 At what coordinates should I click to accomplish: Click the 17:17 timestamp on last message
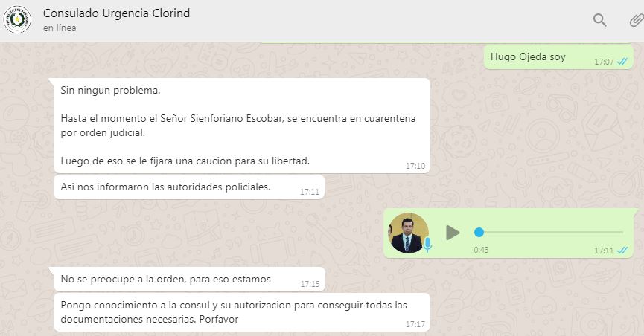415,324
